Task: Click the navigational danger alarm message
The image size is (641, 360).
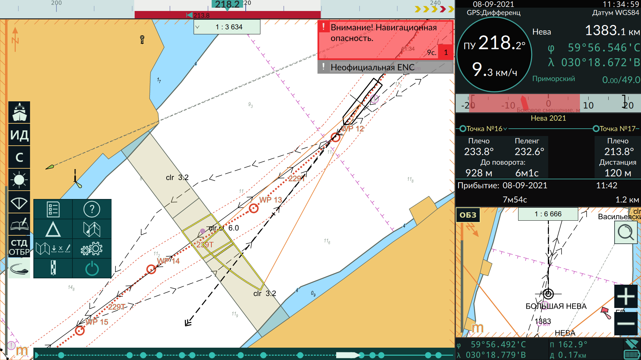Action: pos(377,39)
